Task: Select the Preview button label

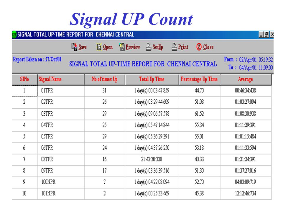Action: 133,47
